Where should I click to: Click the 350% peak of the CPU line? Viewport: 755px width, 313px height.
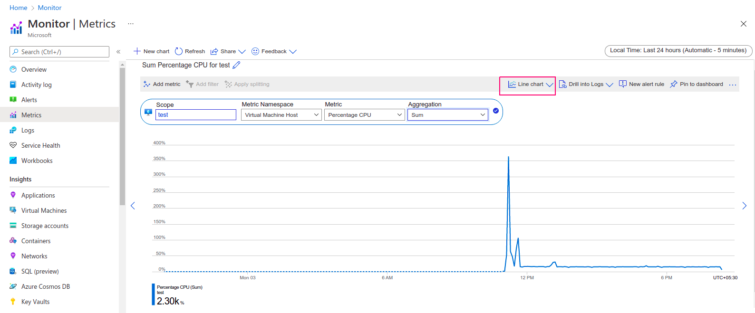(x=508, y=157)
